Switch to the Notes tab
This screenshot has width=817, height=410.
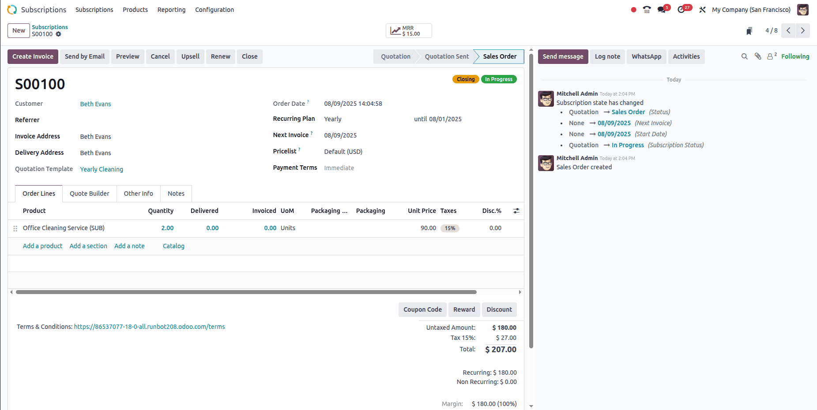point(176,194)
